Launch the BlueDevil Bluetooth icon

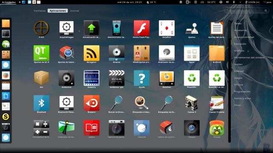coord(41,103)
